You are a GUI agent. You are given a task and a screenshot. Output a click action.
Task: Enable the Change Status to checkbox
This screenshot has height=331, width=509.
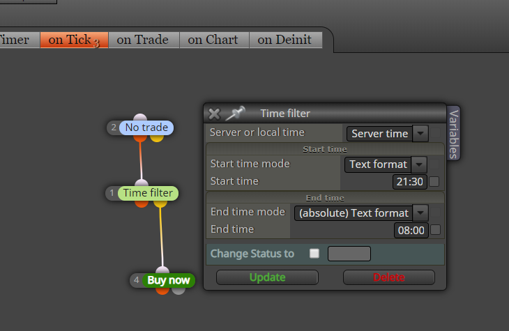[314, 254]
